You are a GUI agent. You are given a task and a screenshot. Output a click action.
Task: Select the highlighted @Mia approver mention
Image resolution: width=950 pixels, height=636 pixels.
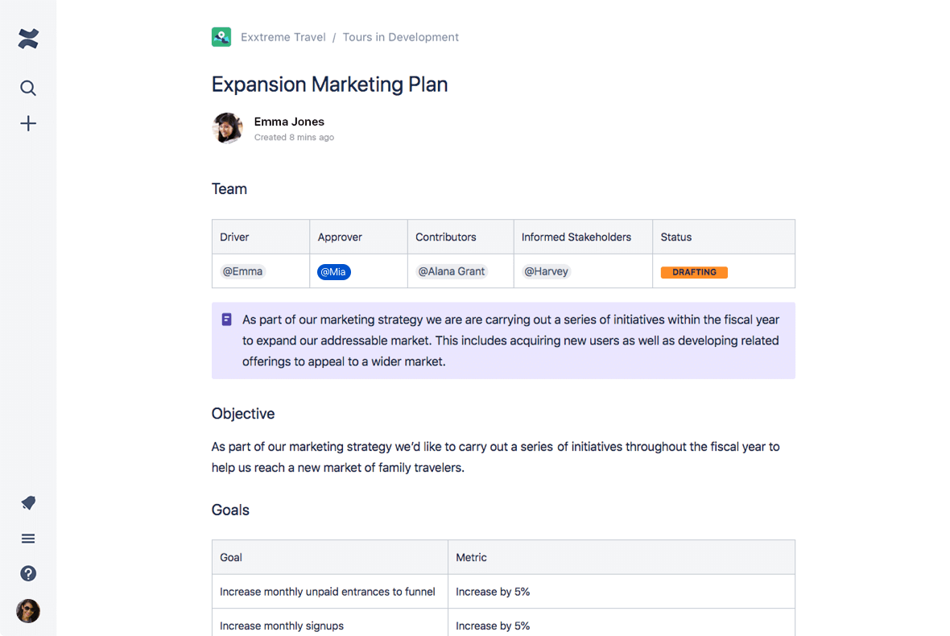[333, 271]
